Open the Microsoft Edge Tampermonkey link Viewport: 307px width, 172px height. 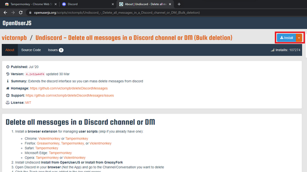point(60,153)
